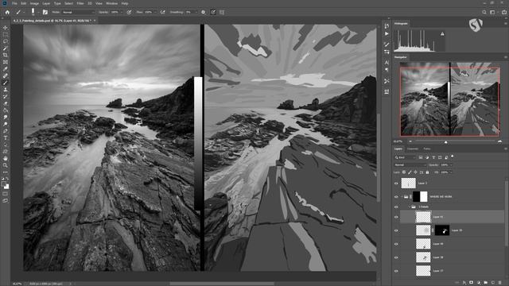Viewport: 509px width, 286px height.
Task: Select the Eyedropper tool
Action: pos(6,69)
